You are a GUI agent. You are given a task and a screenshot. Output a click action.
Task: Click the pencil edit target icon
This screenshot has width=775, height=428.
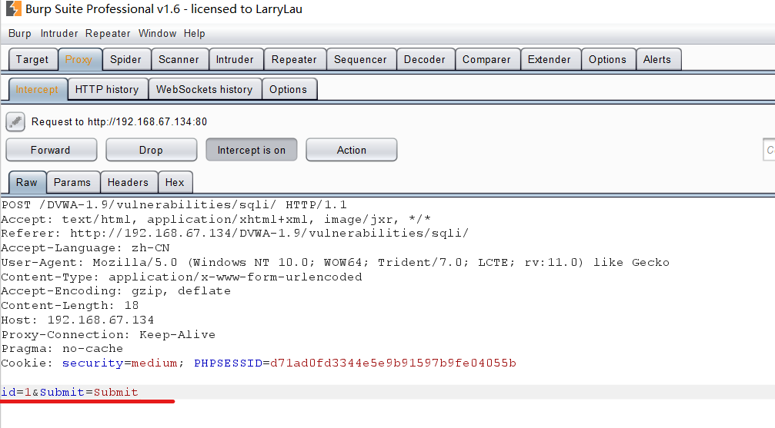(x=15, y=121)
